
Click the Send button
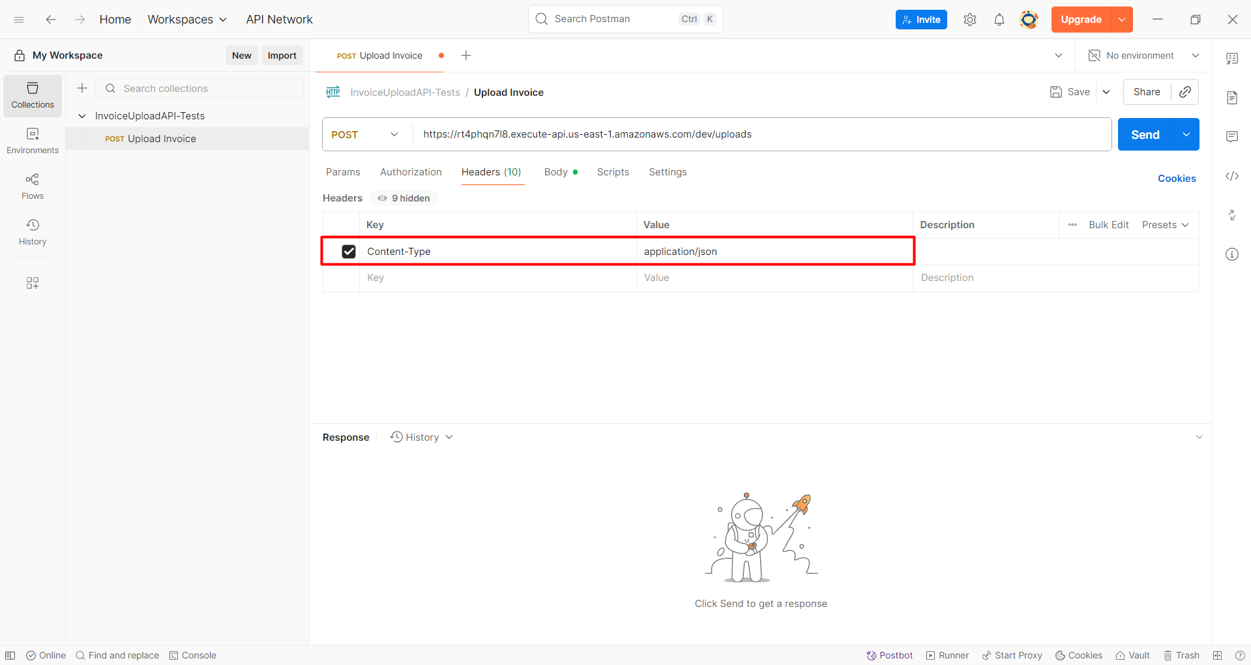pos(1145,134)
